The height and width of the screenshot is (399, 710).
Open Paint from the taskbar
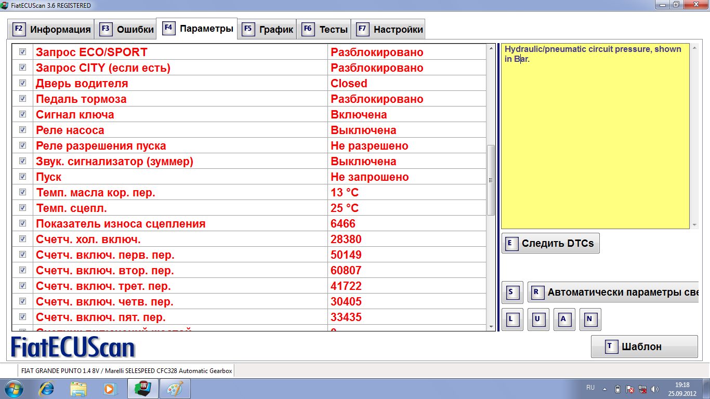point(175,388)
